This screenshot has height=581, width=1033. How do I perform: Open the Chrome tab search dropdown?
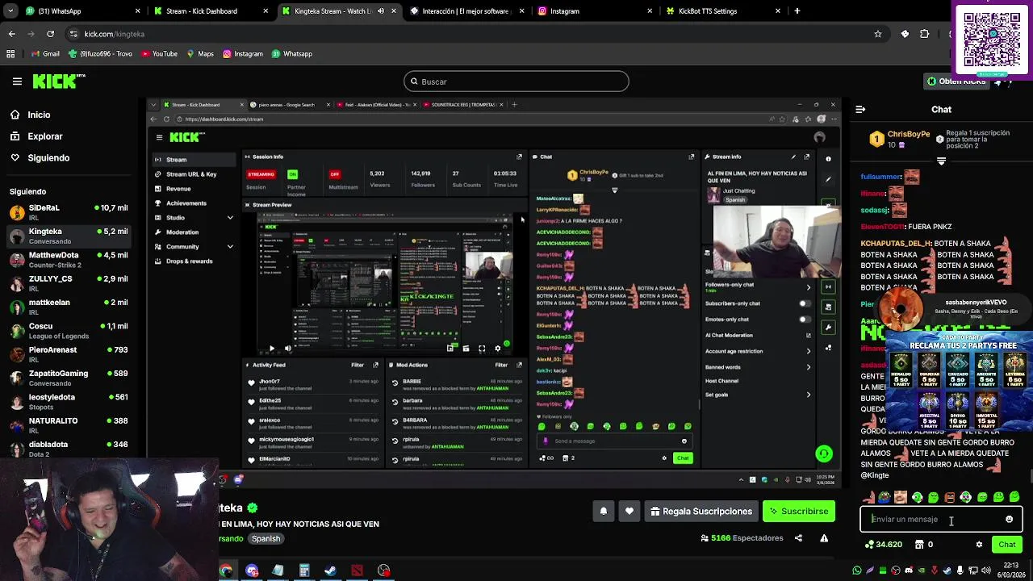[11, 11]
